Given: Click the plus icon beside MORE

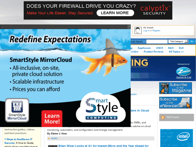Looking at the screenshot, I should click(49, 138).
